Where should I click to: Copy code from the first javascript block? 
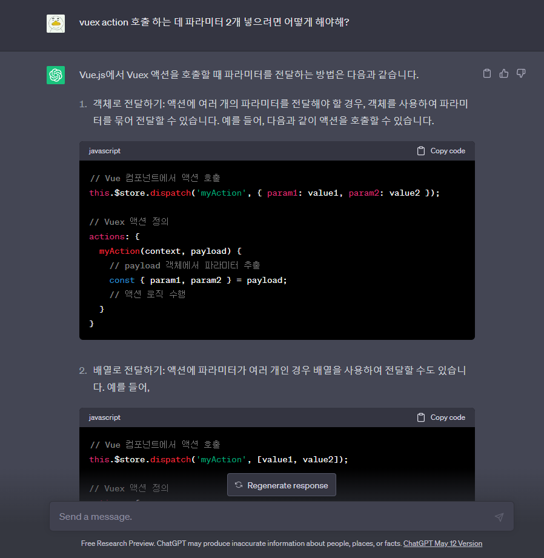click(x=441, y=151)
